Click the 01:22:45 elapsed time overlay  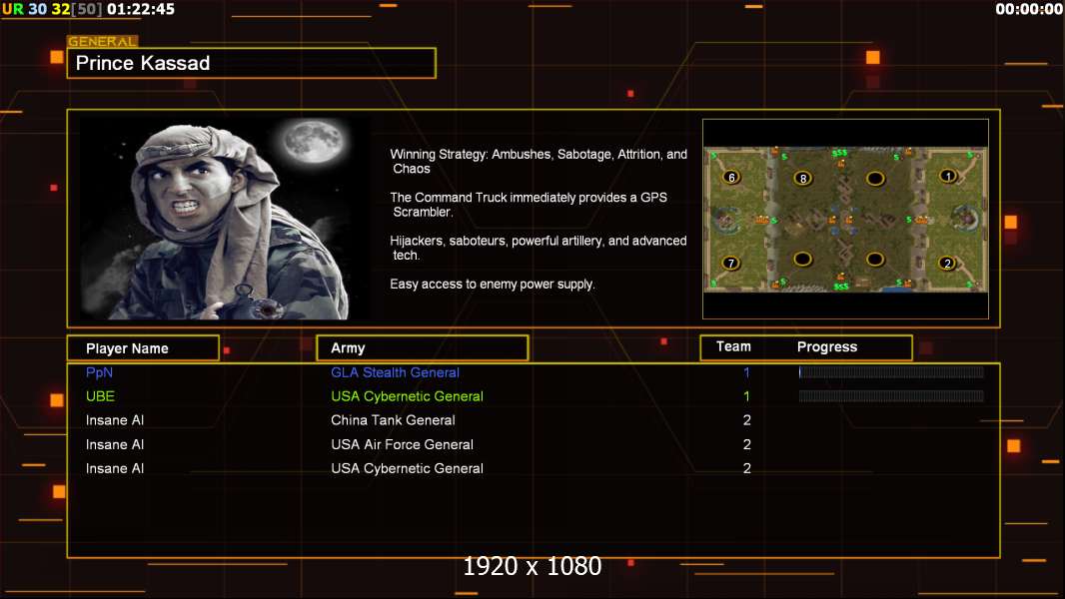141,9
